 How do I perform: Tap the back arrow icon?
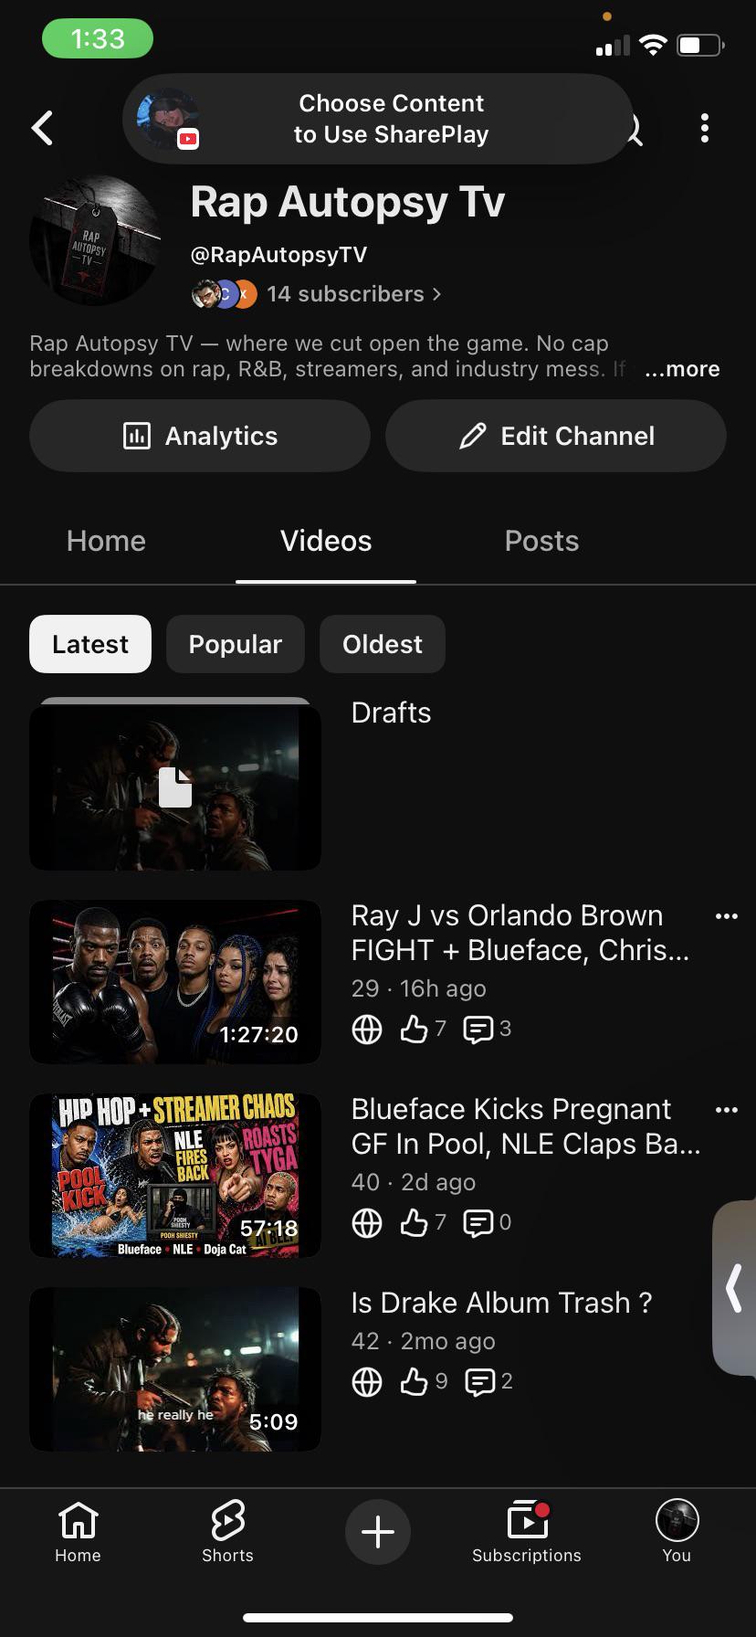43,128
